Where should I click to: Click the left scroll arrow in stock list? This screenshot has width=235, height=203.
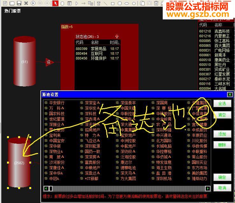(x=46, y=188)
